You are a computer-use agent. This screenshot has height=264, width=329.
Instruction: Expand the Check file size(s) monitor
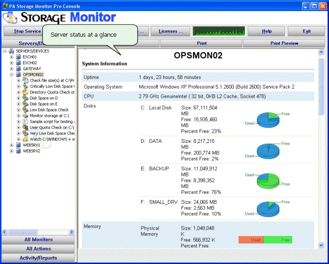point(19,80)
